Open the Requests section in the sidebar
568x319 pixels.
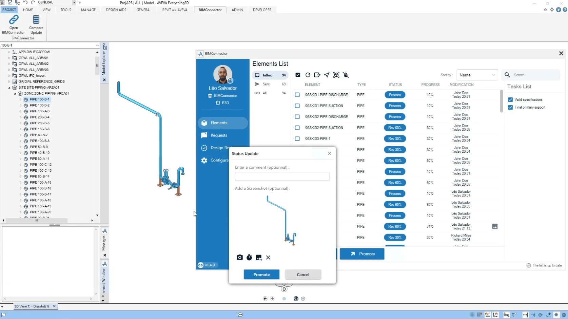point(219,135)
